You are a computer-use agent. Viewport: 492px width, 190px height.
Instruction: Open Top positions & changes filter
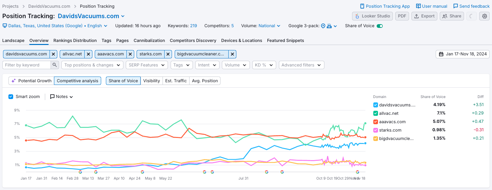pos(92,65)
